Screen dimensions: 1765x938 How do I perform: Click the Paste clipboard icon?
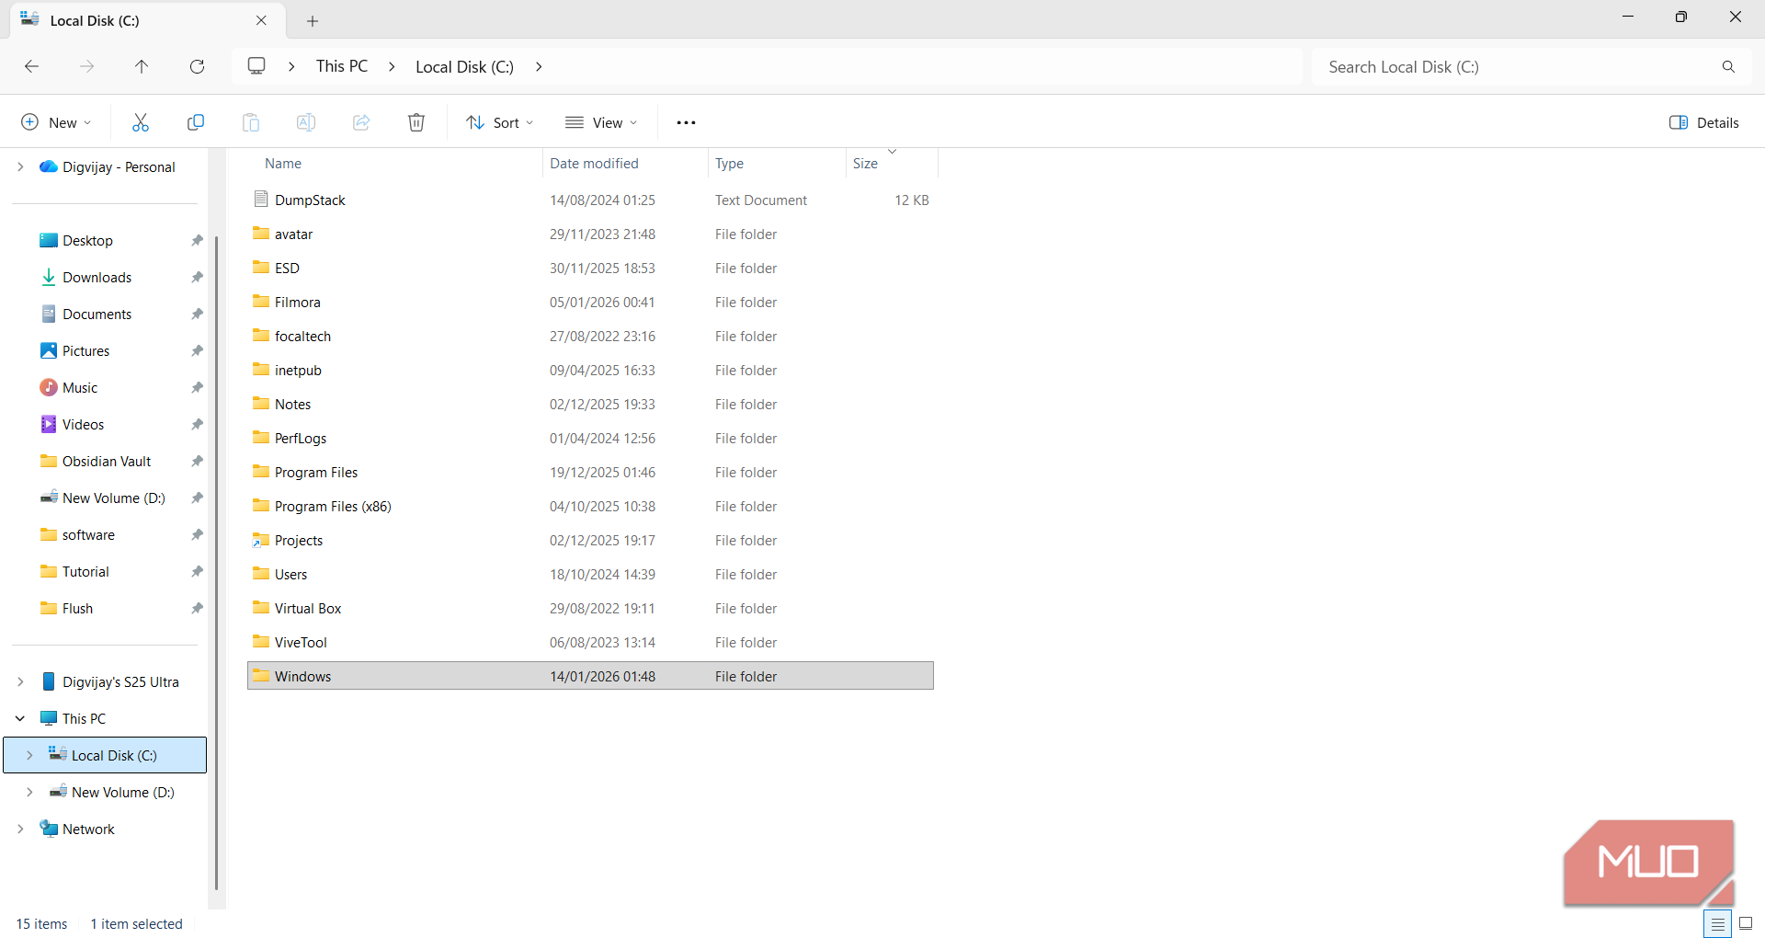pos(251,122)
